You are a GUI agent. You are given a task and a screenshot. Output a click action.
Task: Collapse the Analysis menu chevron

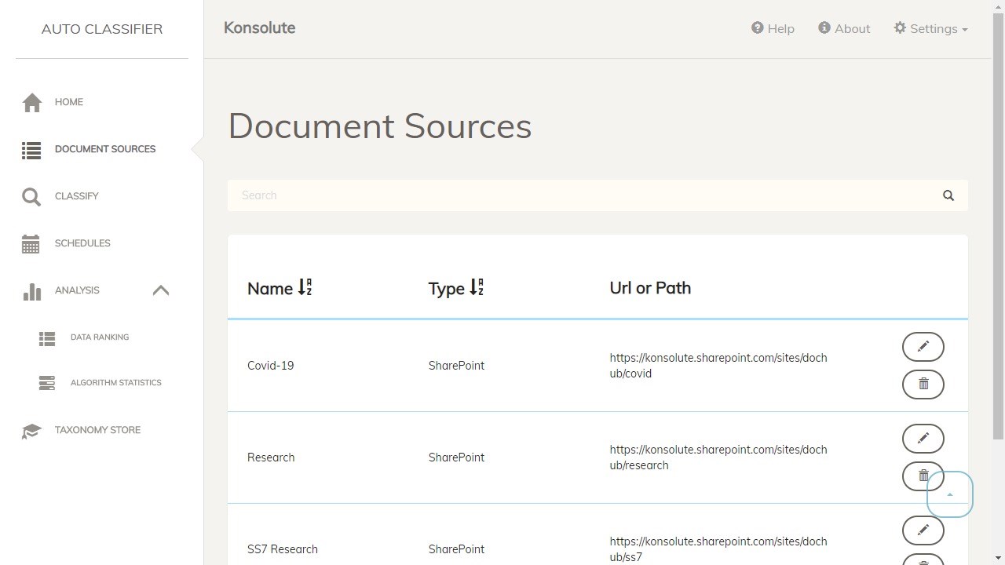pos(161,290)
